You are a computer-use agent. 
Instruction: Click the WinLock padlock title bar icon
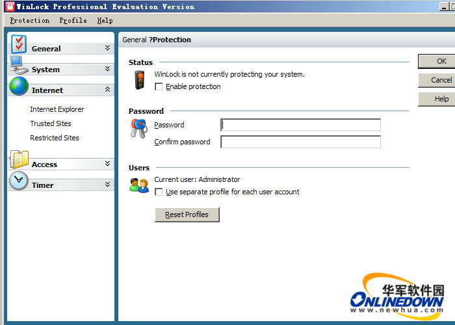[10, 6]
